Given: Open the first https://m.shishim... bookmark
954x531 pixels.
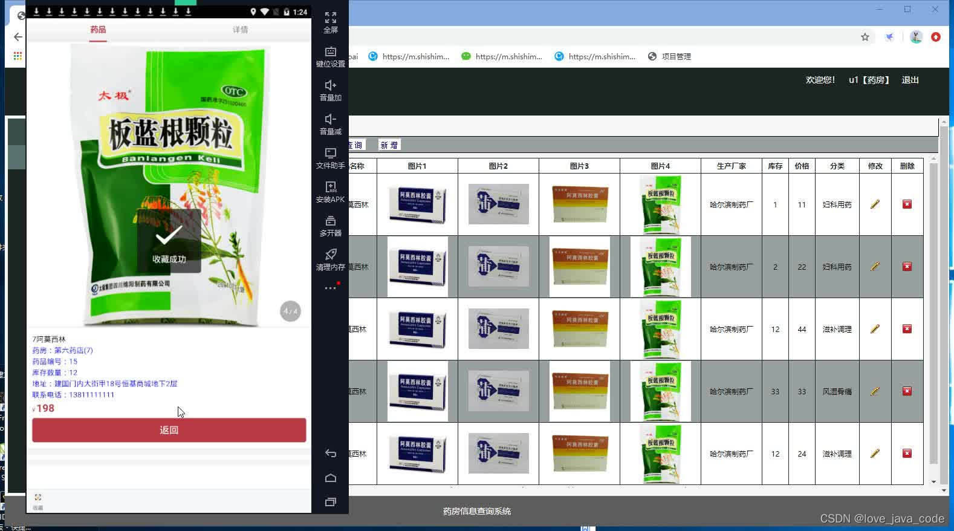Looking at the screenshot, I should pos(409,56).
